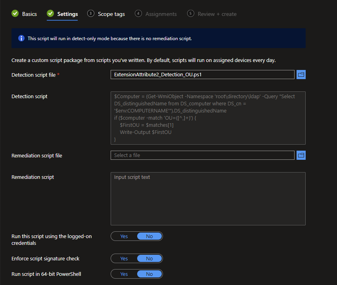Switch Run script in 64-bit PowerShell to Yes
The width and height of the screenshot is (337, 285).
pyautogui.click(x=124, y=274)
